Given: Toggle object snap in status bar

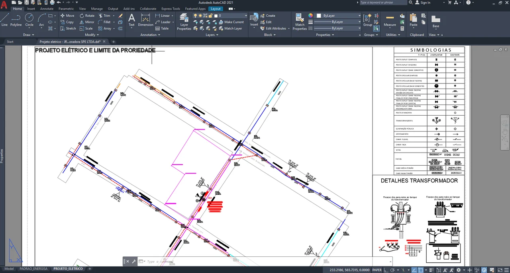Looking at the screenshot, I should coord(422,270).
